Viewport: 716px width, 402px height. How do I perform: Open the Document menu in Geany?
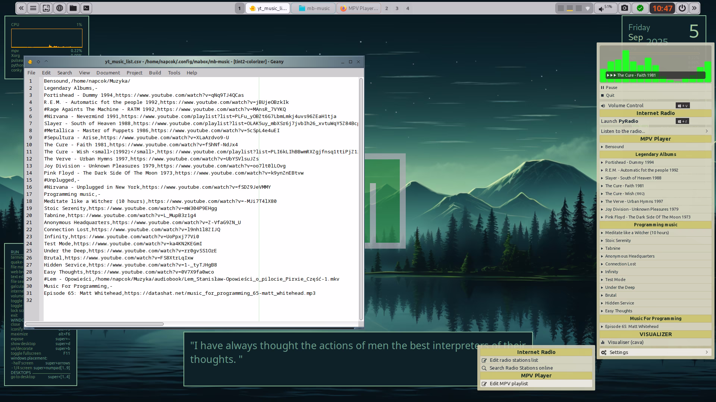pyautogui.click(x=108, y=73)
